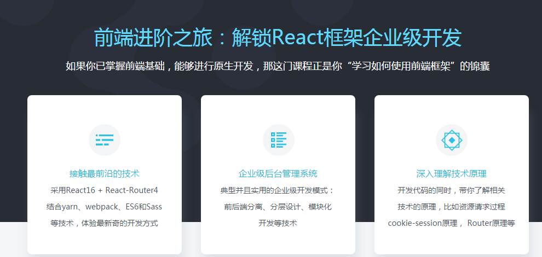Select the heading 接触最前沿的技术
542x257 pixels.
pyautogui.click(x=105, y=173)
